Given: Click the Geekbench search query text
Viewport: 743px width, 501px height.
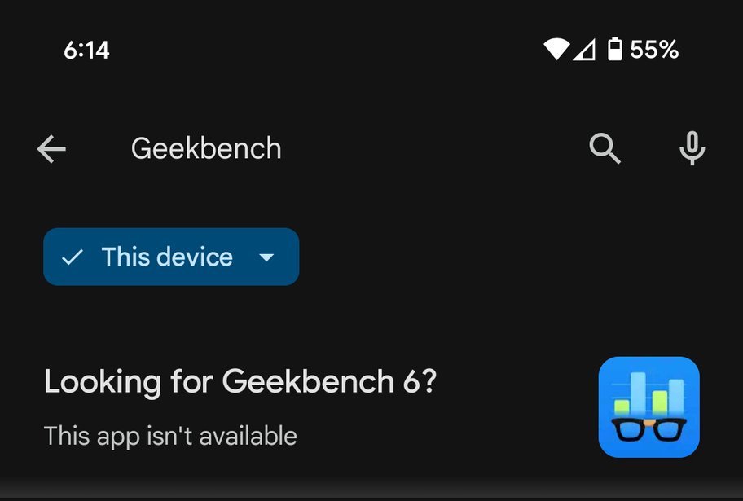Looking at the screenshot, I should pyautogui.click(x=206, y=149).
